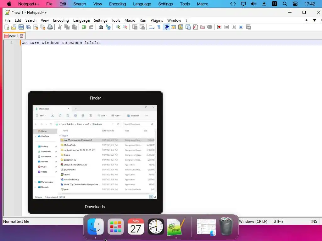322x241 pixels.
Task: Start macro recording with red dot icon
Action: tap(219, 27)
